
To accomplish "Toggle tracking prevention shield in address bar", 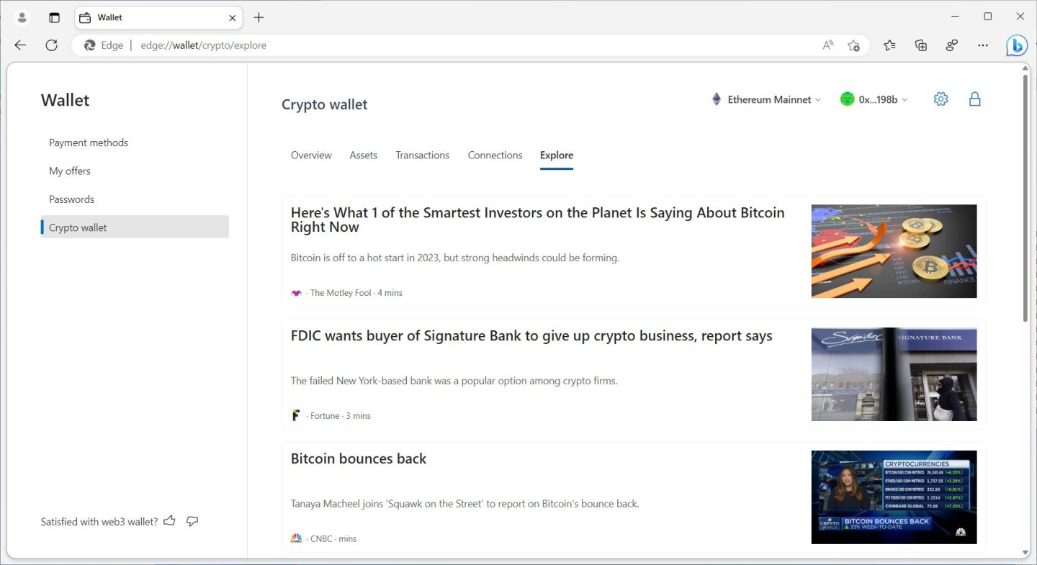I will (x=854, y=45).
